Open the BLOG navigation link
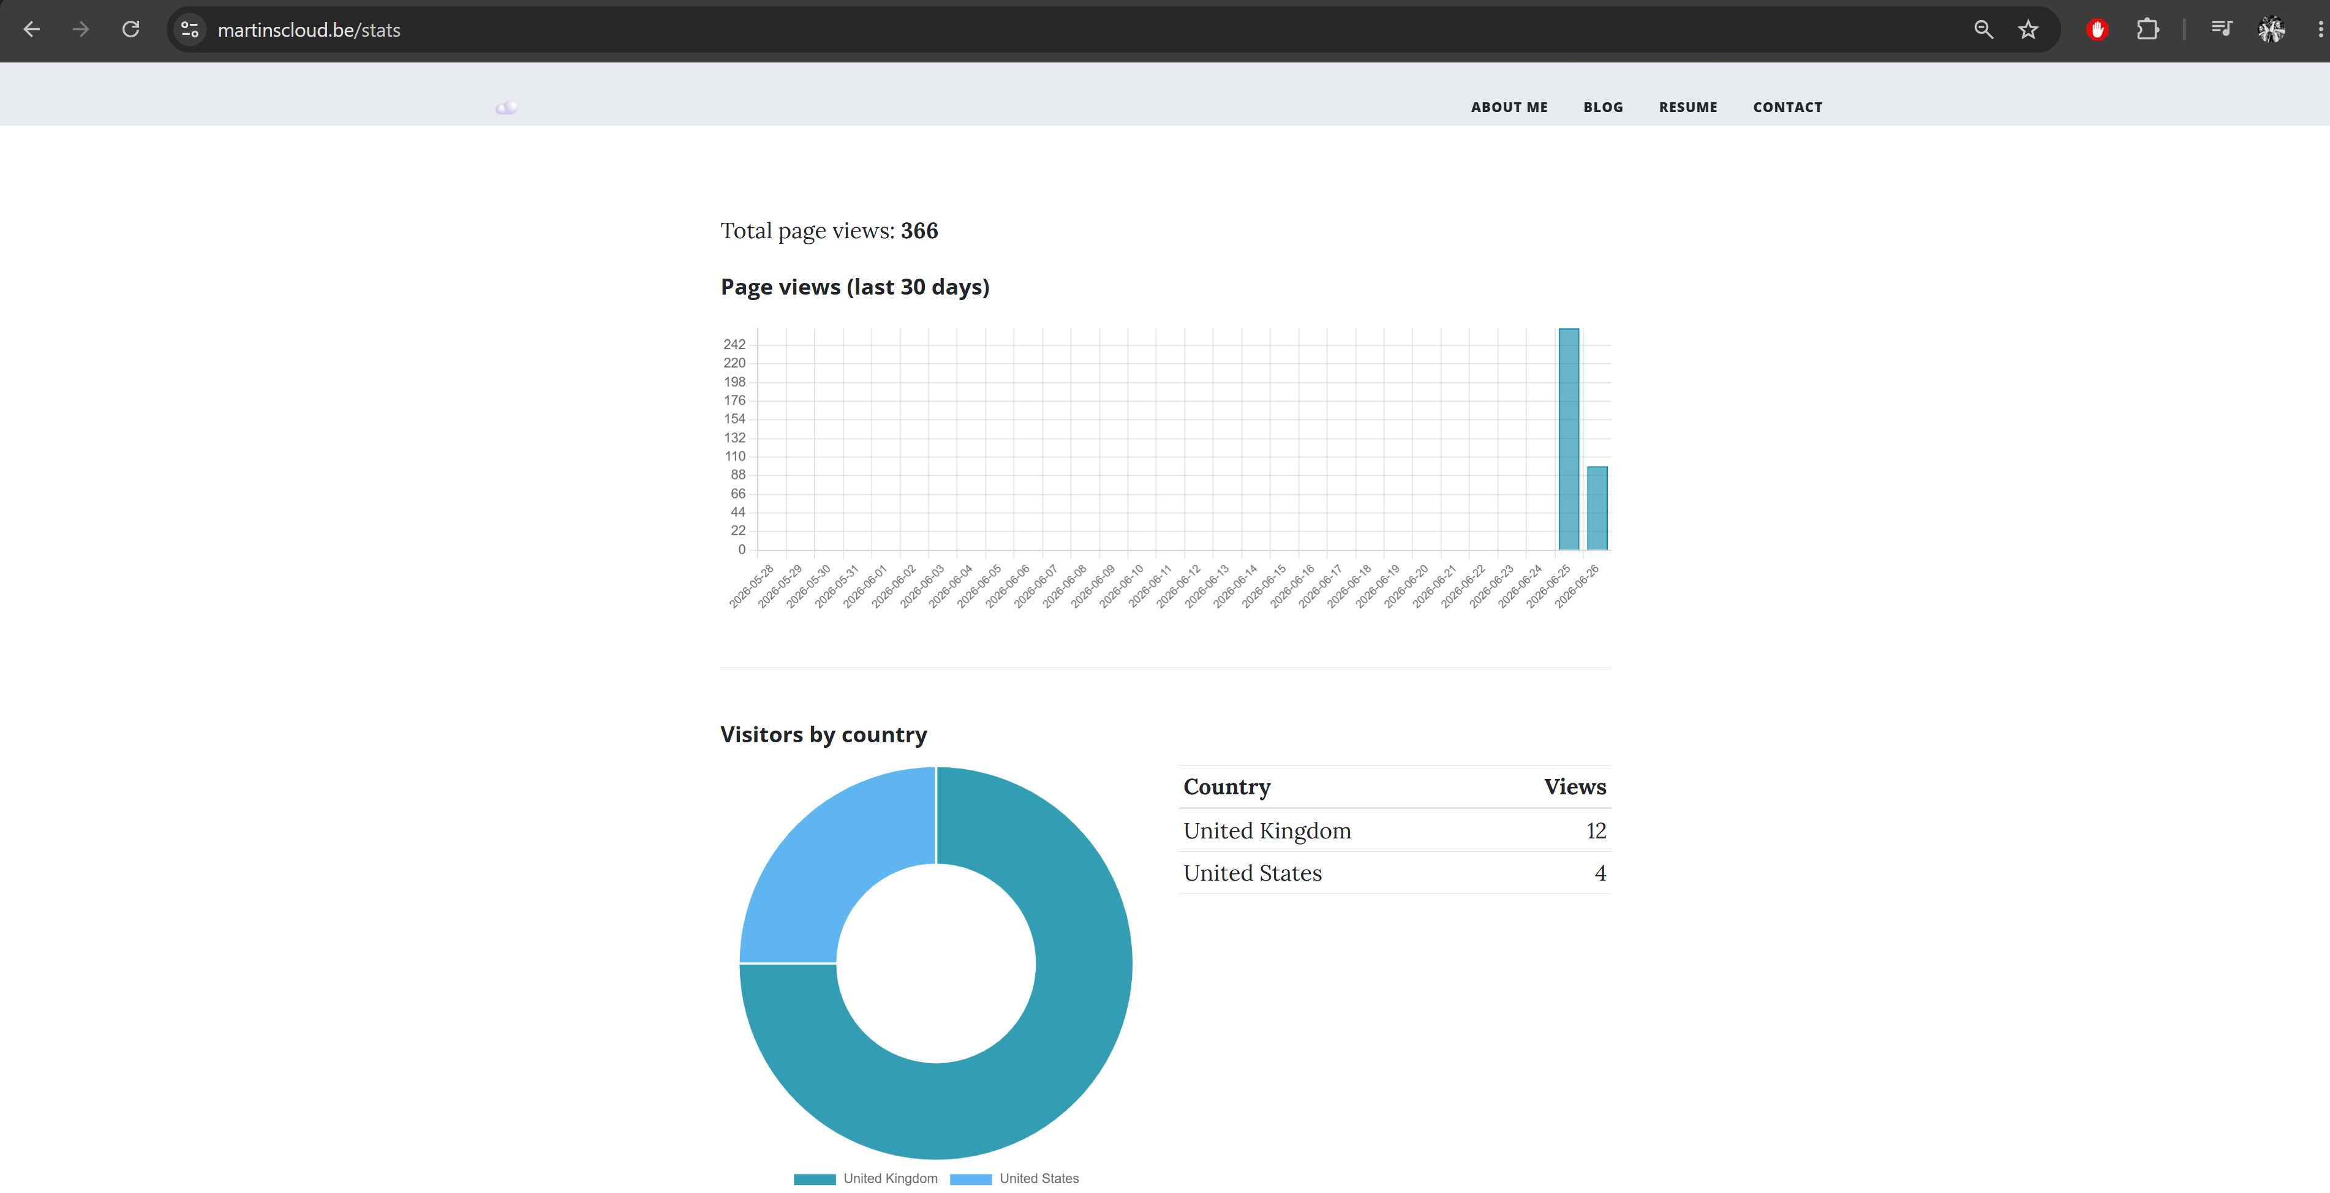 coord(1603,107)
